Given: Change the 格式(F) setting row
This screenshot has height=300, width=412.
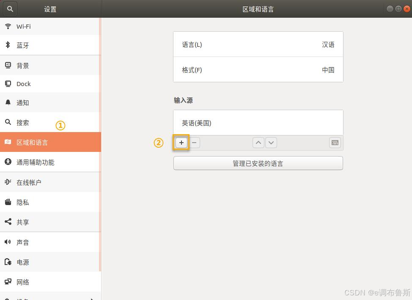Looking at the screenshot, I should click(258, 70).
